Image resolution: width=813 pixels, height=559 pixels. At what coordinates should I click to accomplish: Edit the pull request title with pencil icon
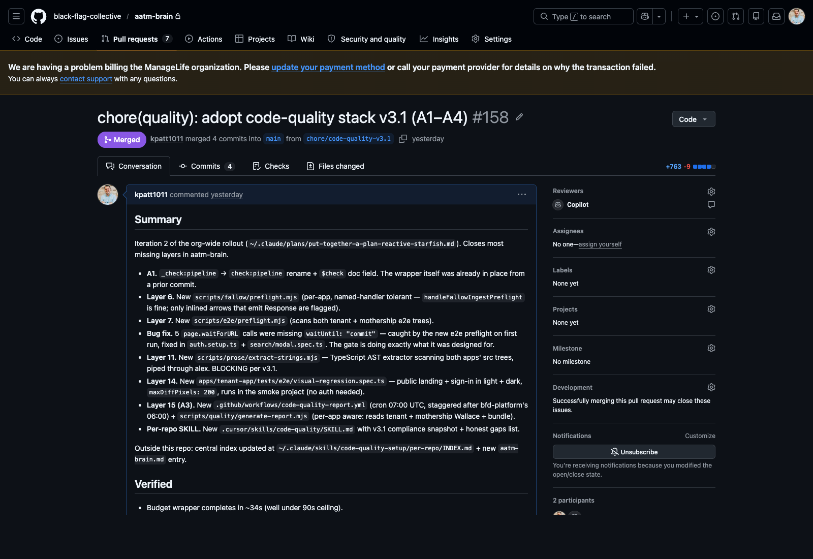coord(519,117)
